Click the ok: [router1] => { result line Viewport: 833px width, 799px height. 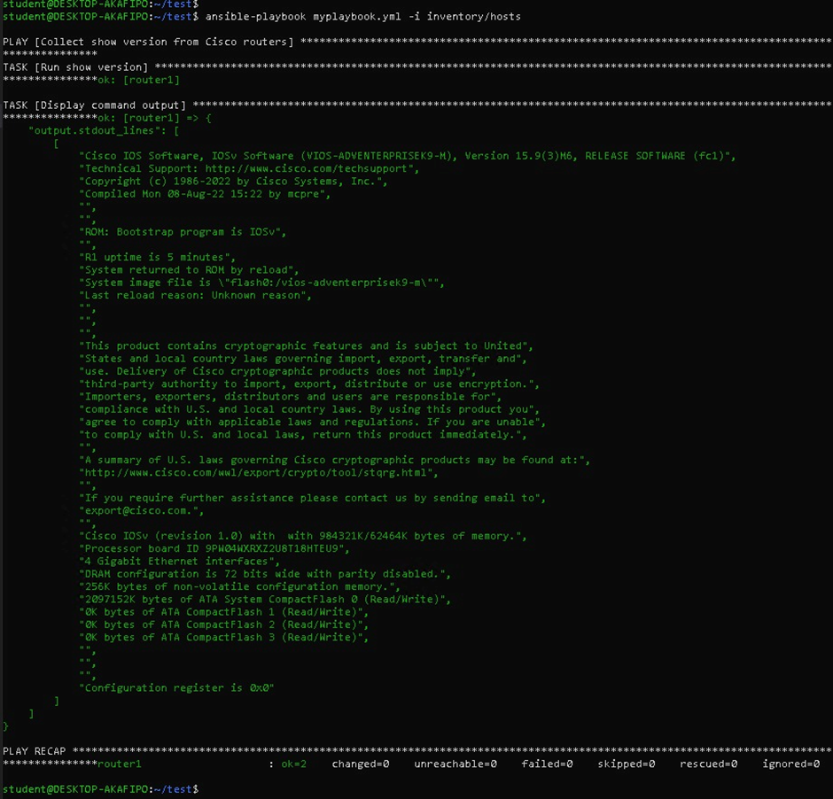(154, 119)
